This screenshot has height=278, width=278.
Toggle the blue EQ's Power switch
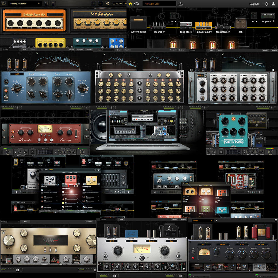coord(6,98)
